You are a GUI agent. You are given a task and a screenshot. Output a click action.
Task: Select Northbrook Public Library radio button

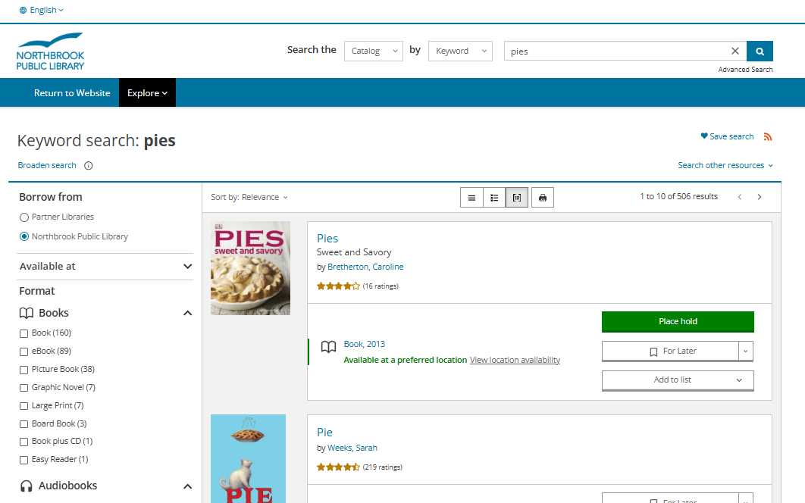point(23,236)
